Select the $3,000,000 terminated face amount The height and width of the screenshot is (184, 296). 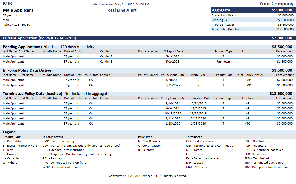[x=285, y=113]
